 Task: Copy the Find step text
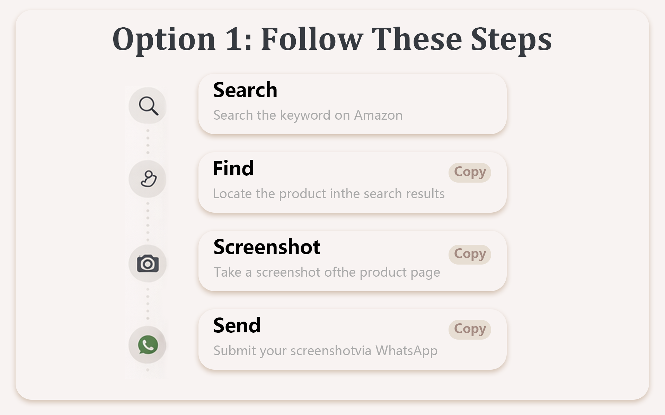tap(470, 172)
